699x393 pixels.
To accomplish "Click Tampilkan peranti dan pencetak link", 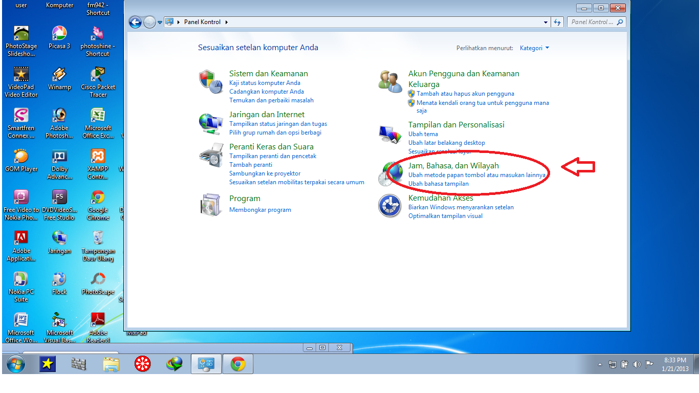I will [x=273, y=156].
